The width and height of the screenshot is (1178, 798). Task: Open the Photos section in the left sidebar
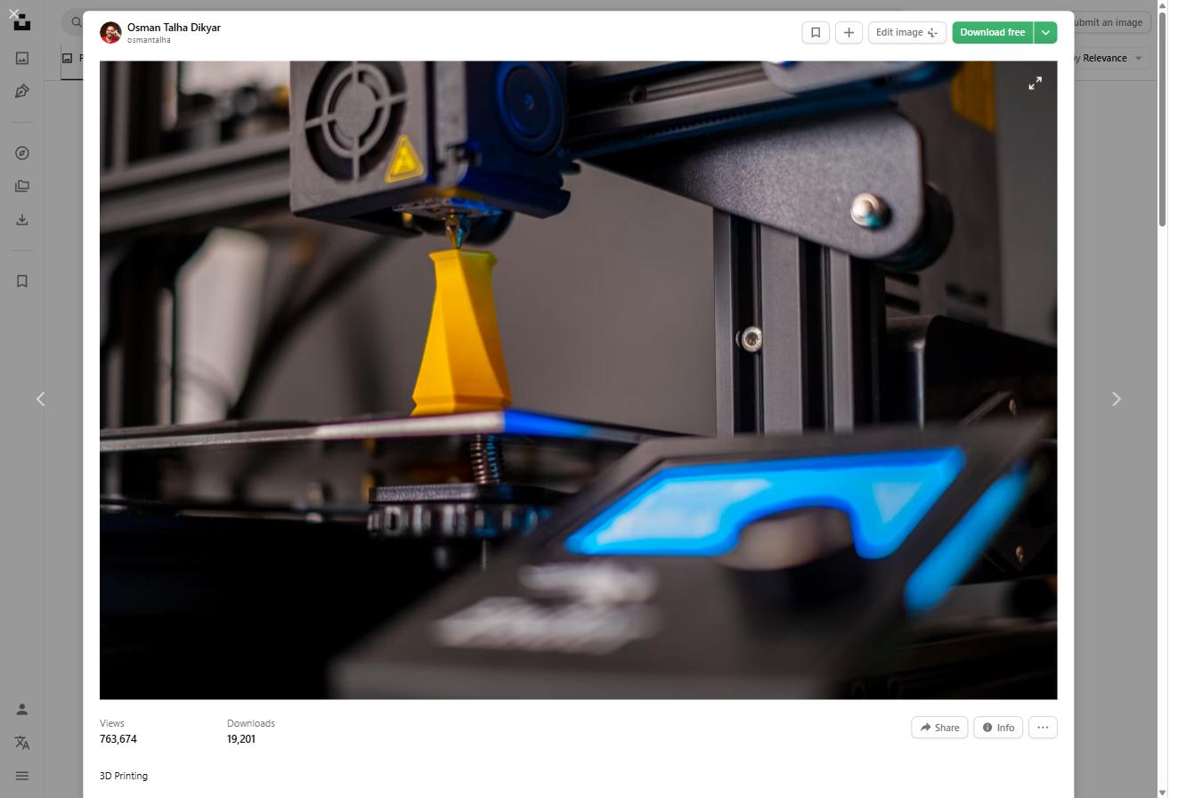point(22,58)
